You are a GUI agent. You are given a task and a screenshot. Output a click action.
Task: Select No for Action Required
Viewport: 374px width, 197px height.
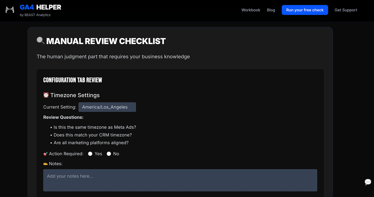pos(109,154)
